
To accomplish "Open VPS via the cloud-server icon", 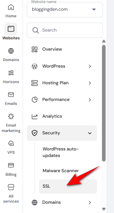I will (11, 143).
